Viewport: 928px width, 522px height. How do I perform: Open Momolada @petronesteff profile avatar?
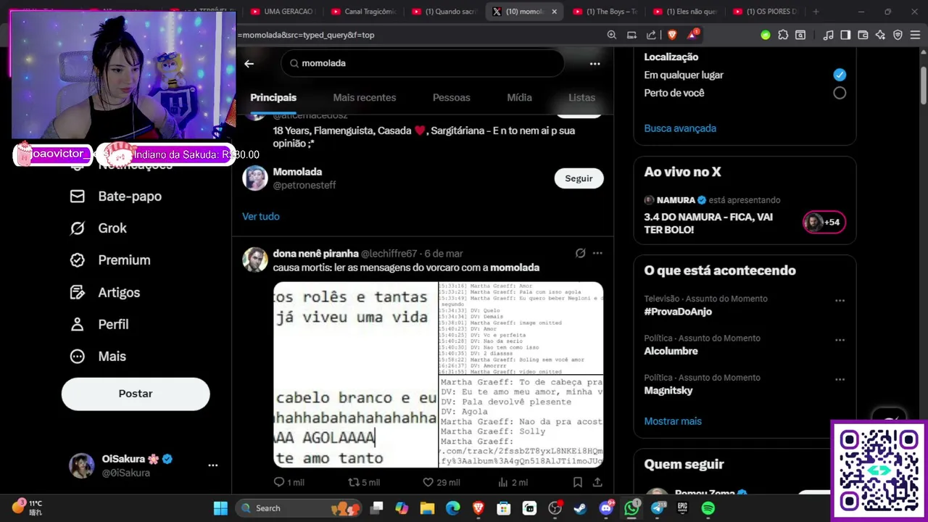coord(254,178)
